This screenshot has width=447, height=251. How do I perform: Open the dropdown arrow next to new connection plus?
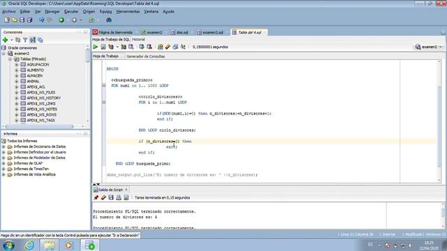(x=12, y=40)
